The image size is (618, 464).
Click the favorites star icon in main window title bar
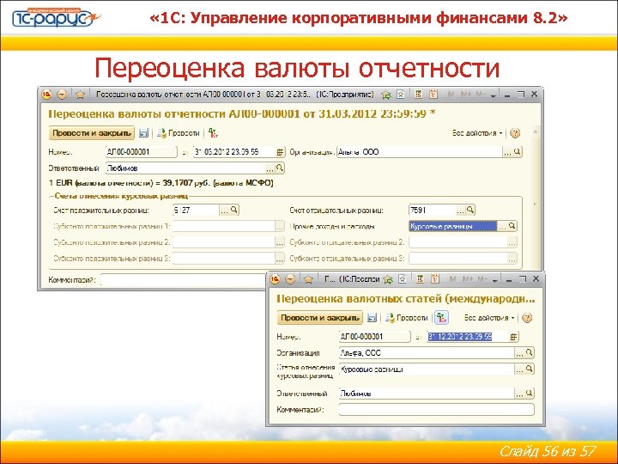(x=81, y=95)
